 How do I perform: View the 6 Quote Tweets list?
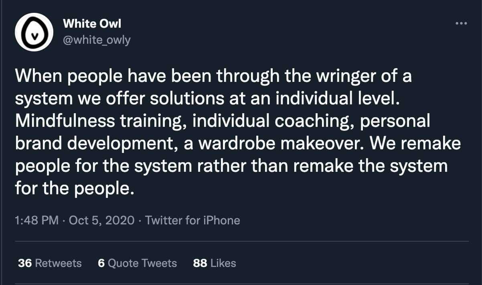(137, 263)
